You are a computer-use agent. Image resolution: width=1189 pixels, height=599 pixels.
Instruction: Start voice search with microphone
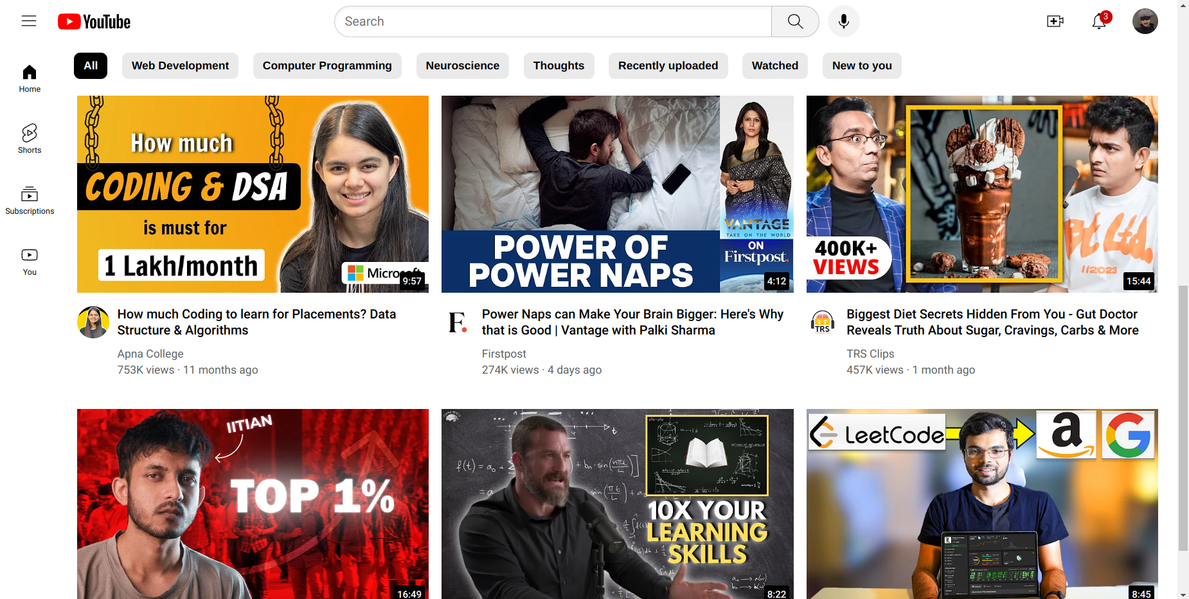pyautogui.click(x=843, y=22)
